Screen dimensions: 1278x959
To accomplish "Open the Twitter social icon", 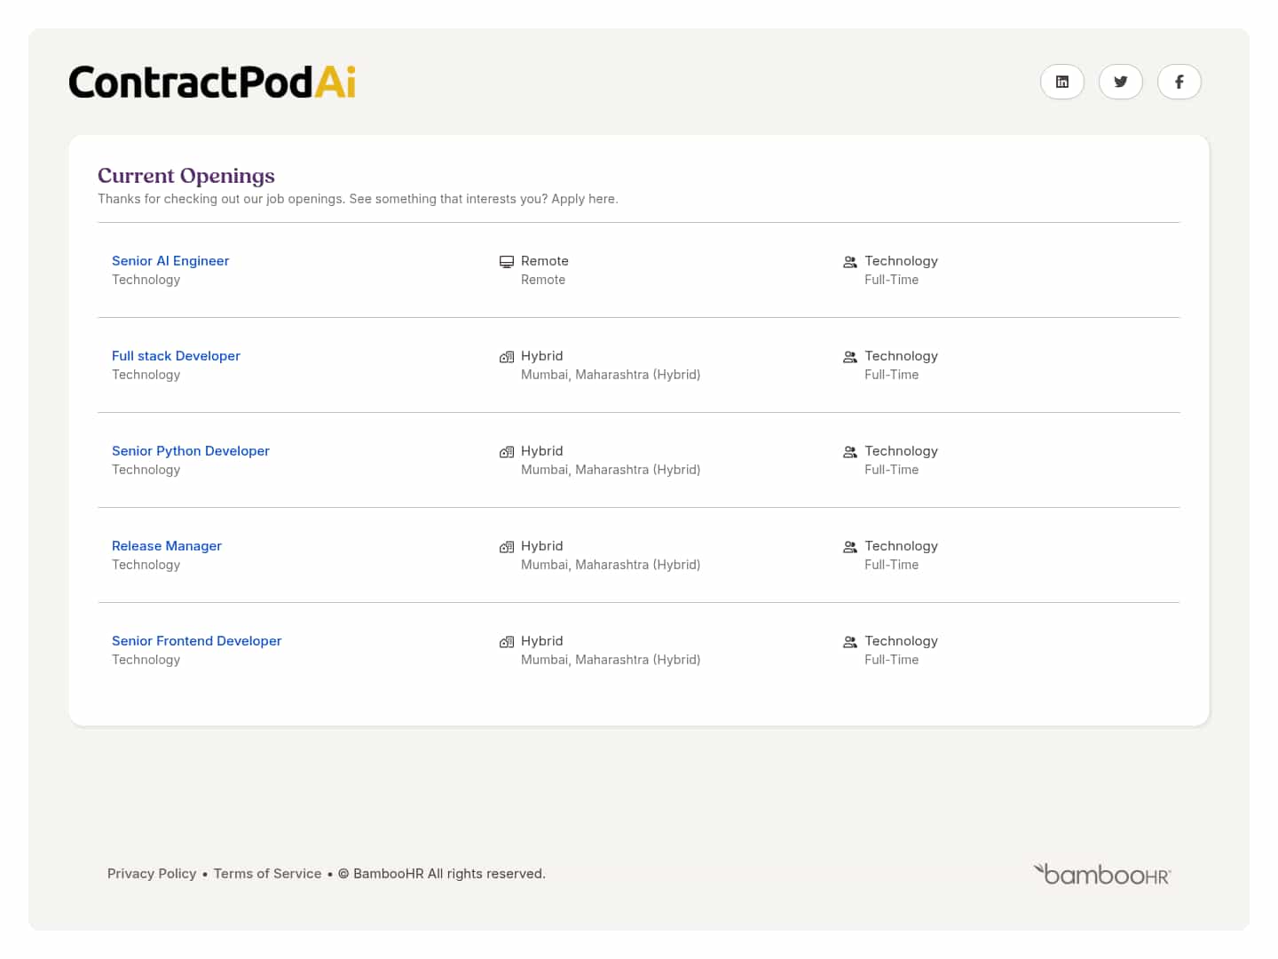I will (1120, 82).
